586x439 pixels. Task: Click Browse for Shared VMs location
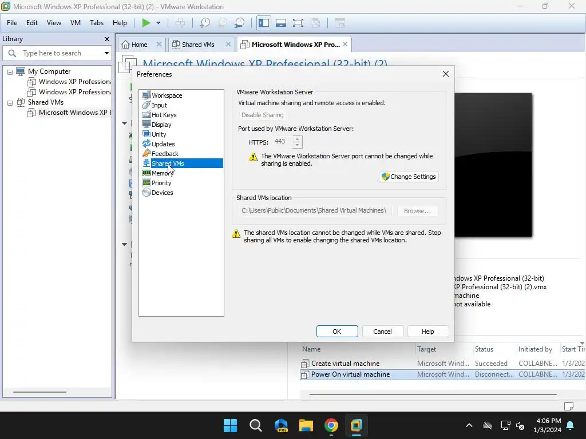(417, 211)
